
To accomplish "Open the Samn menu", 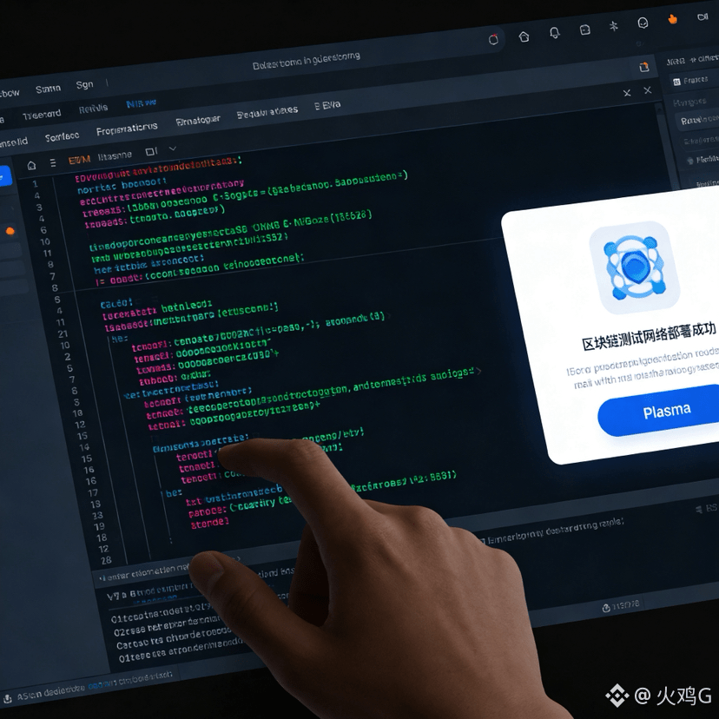I will tap(48, 89).
